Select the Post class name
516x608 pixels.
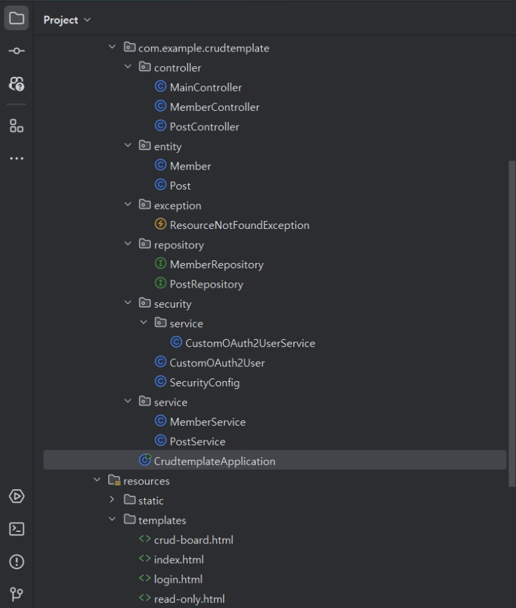click(x=180, y=186)
